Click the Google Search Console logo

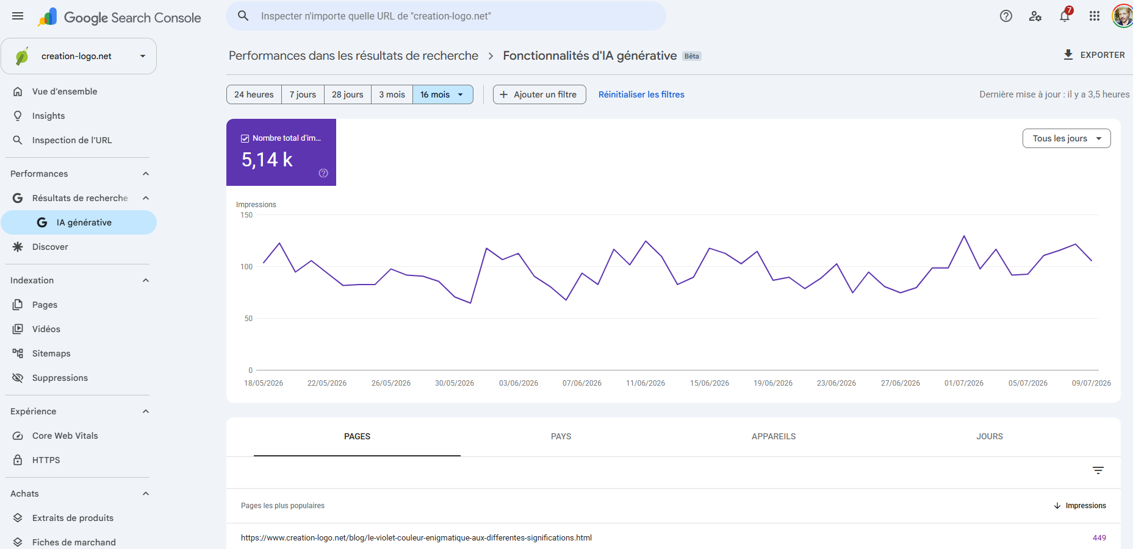pyautogui.click(x=120, y=17)
